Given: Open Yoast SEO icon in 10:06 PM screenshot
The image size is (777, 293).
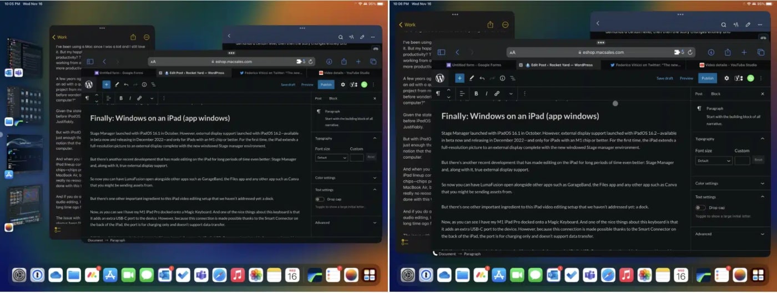Looking at the screenshot, I should click(739, 78).
